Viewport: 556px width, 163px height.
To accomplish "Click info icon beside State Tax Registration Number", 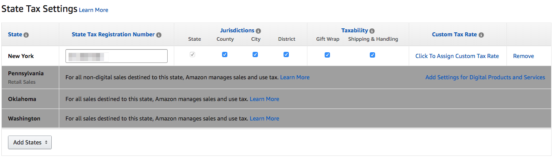I will [159, 35].
